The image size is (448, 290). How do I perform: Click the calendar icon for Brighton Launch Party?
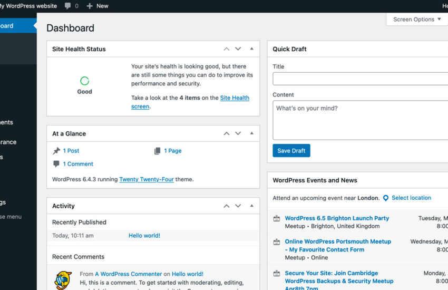tap(277, 218)
